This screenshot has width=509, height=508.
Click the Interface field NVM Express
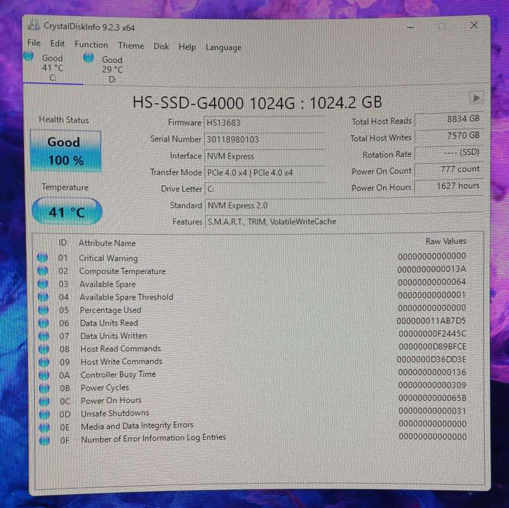[x=265, y=156]
